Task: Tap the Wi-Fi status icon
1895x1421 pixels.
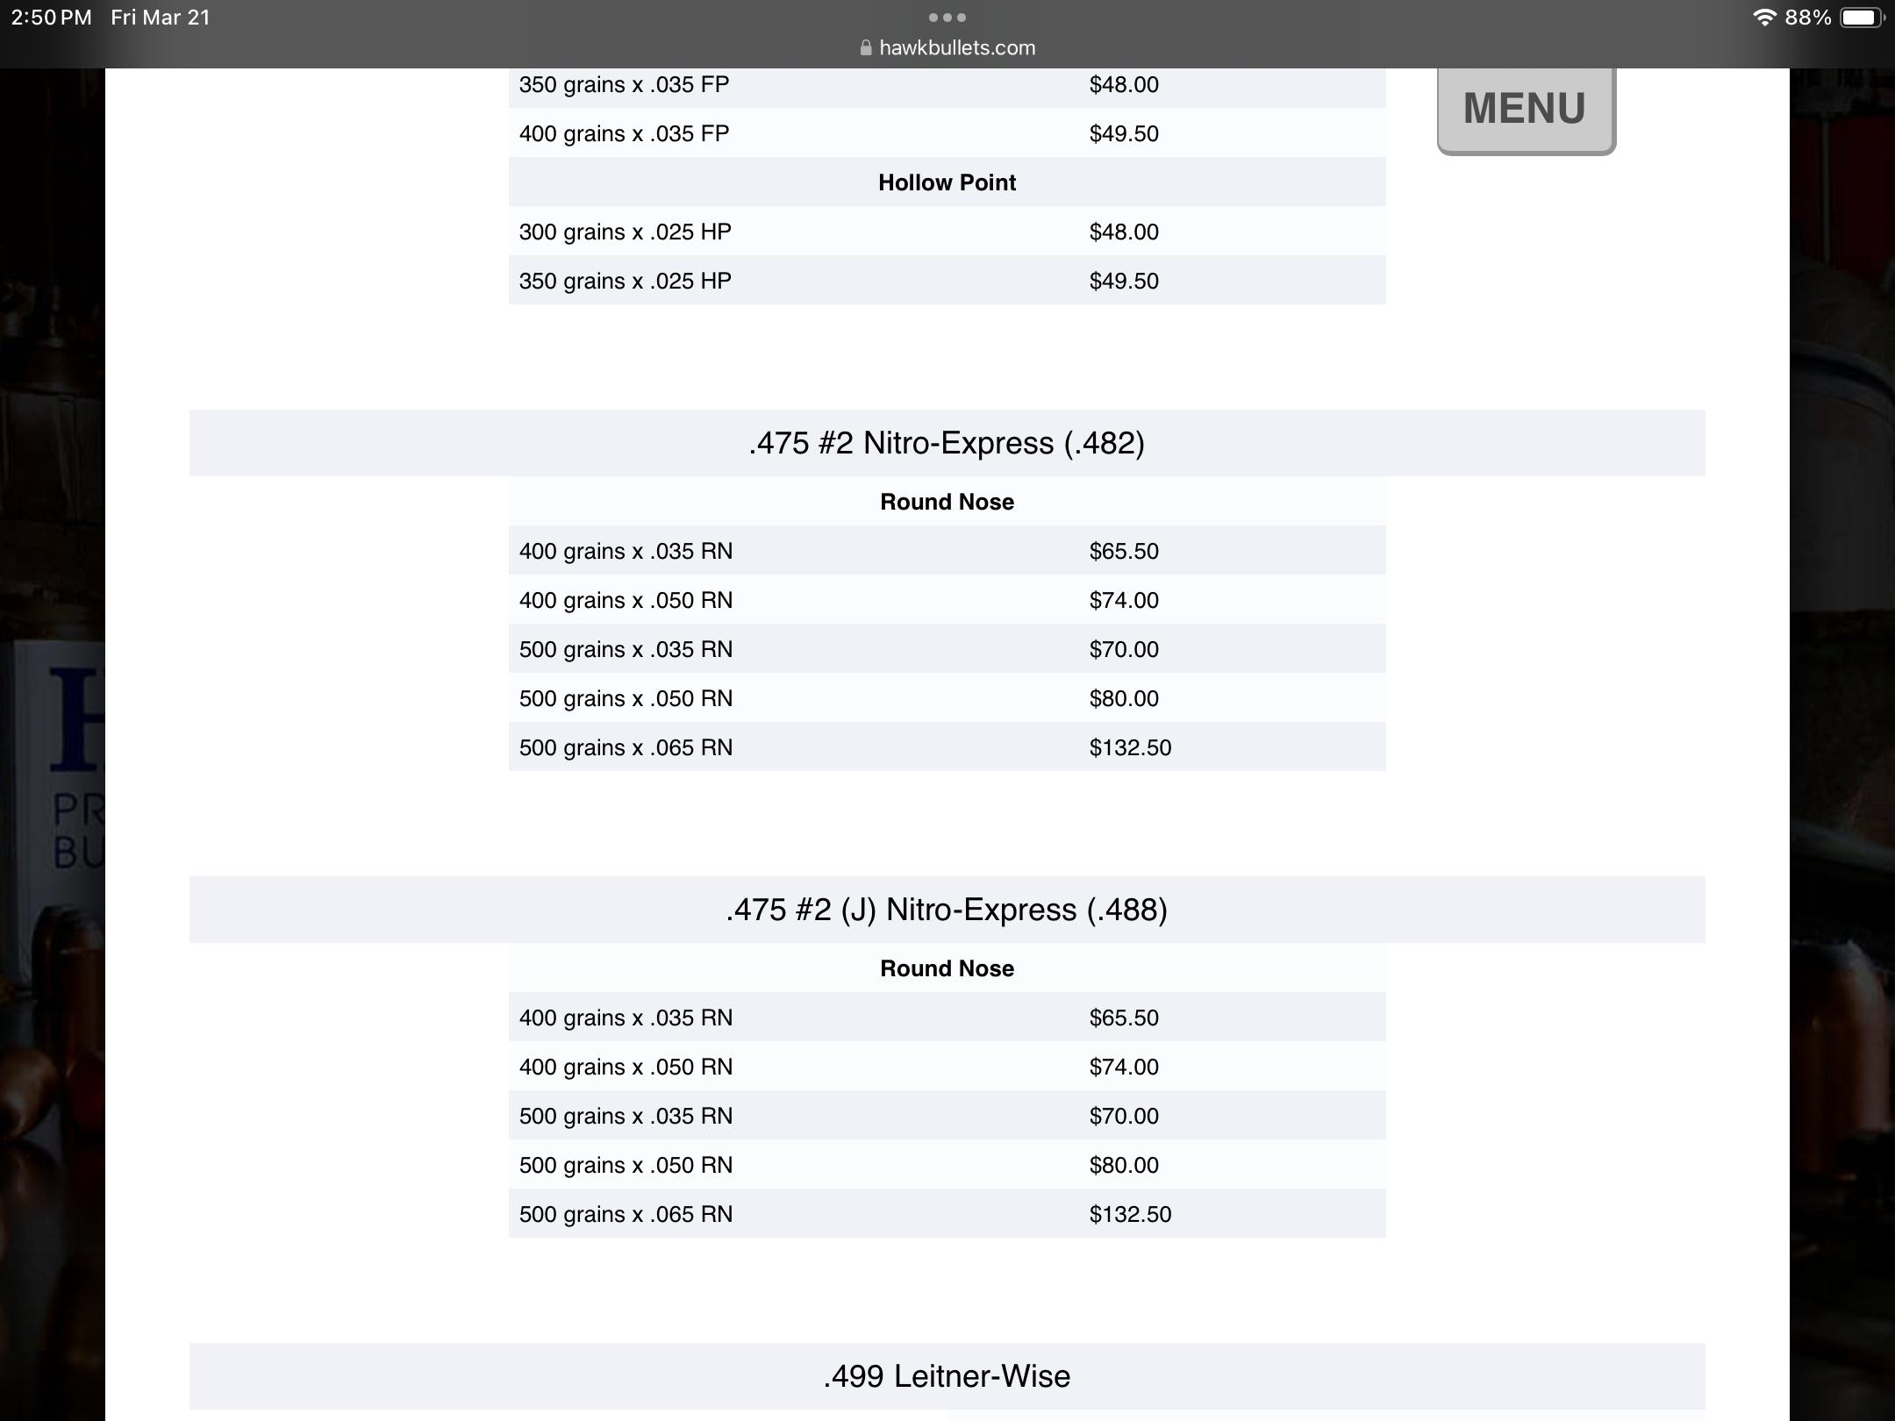Action: (x=1763, y=18)
